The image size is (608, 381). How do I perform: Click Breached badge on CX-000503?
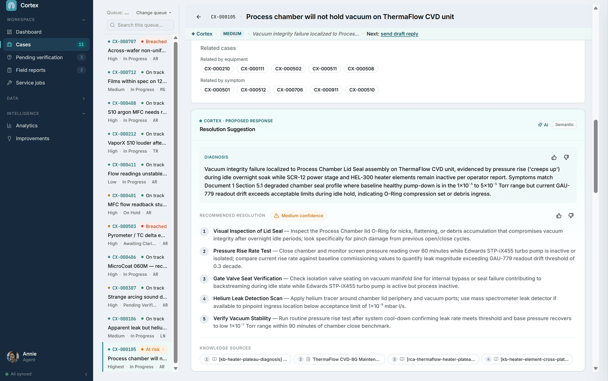click(x=154, y=226)
